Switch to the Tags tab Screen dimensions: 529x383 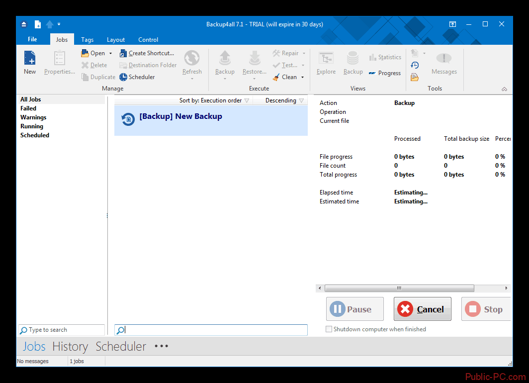click(88, 39)
